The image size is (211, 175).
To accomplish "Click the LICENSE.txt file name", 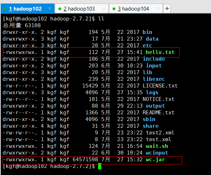I will click(160, 86).
